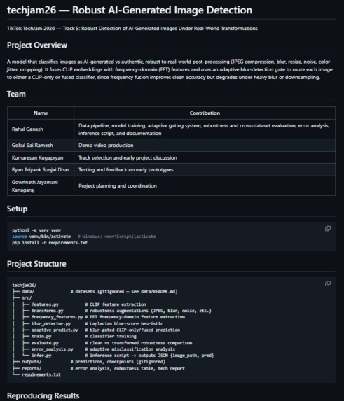Screen dimensions: 344x401
Task: Copy the Project Structure code block
Action: point(328,283)
